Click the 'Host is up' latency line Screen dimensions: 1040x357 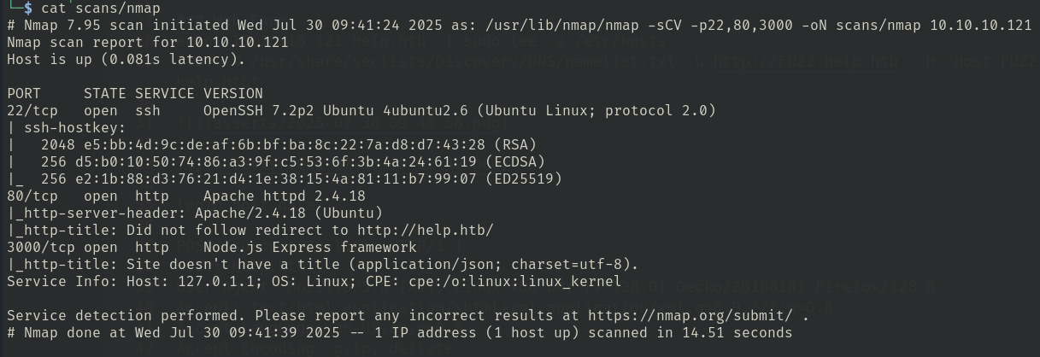point(125,60)
